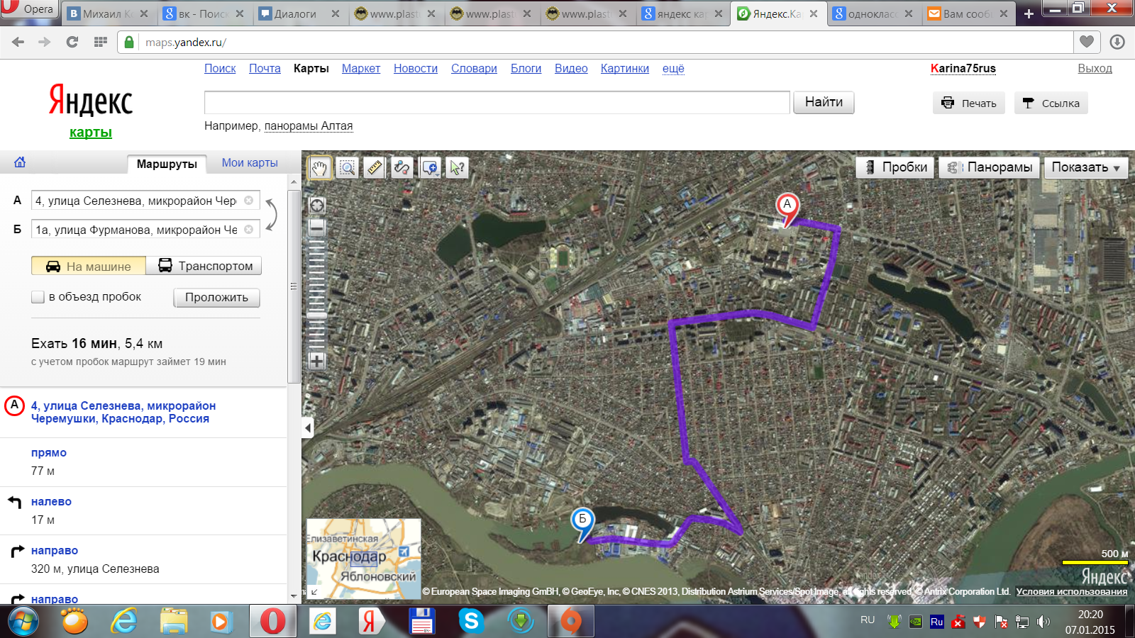Open the home icon tab in sidebar
Screen dimensions: 1135x638
20,162
